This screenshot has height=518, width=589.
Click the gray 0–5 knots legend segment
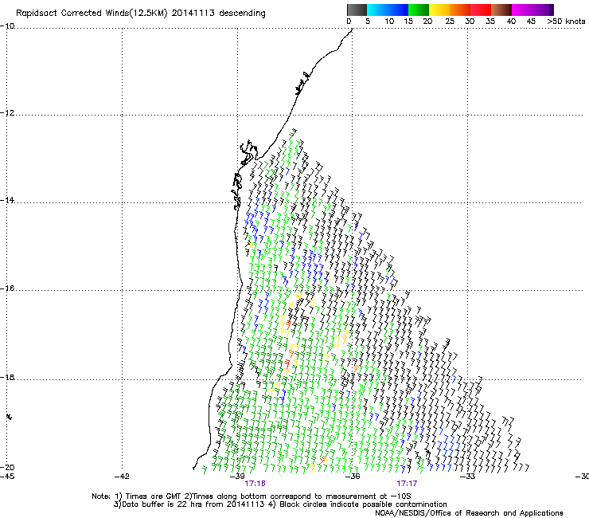point(357,10)
